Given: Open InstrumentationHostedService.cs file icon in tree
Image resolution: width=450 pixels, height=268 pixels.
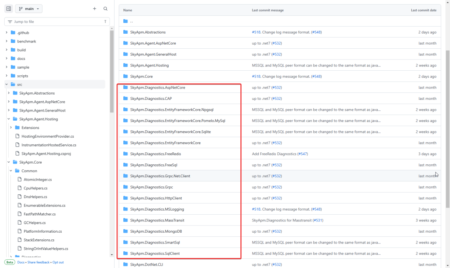Looking at the screenshot, I should coord(17,145).
